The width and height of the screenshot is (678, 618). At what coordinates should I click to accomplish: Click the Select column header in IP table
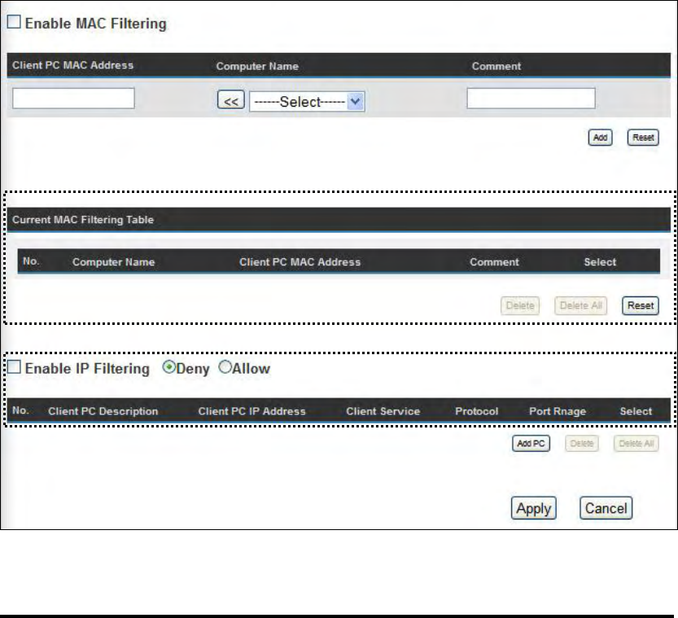coord(636,411)
